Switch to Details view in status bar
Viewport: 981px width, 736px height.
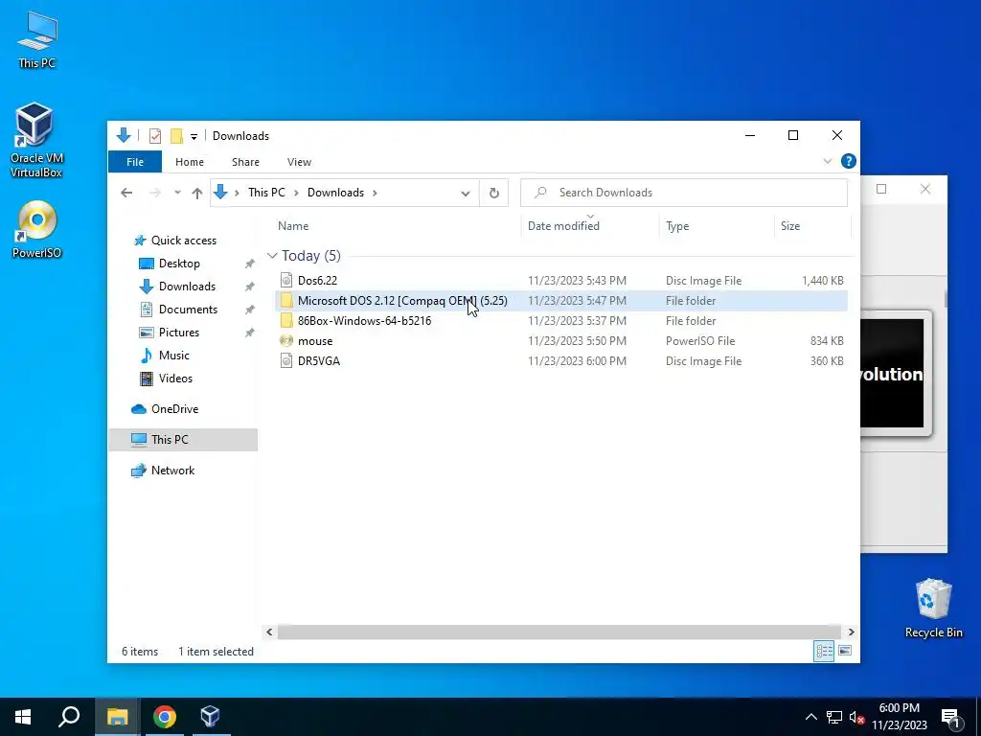coord(823,651)
